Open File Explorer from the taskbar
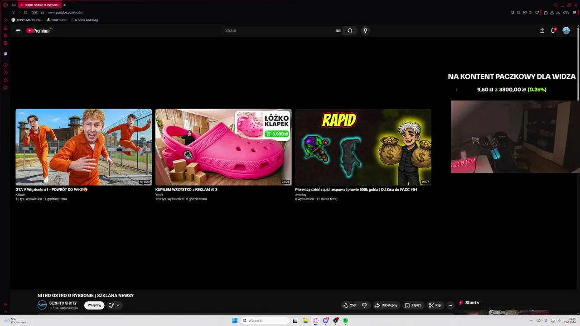Screen dimensions: 580x326 [306, 321]
